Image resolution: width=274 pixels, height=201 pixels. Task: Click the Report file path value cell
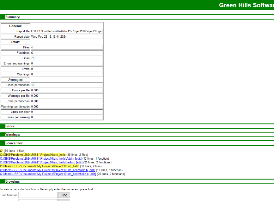click(x=66, y=31)
